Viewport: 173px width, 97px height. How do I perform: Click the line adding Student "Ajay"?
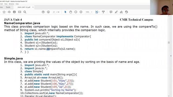[49, 84]
